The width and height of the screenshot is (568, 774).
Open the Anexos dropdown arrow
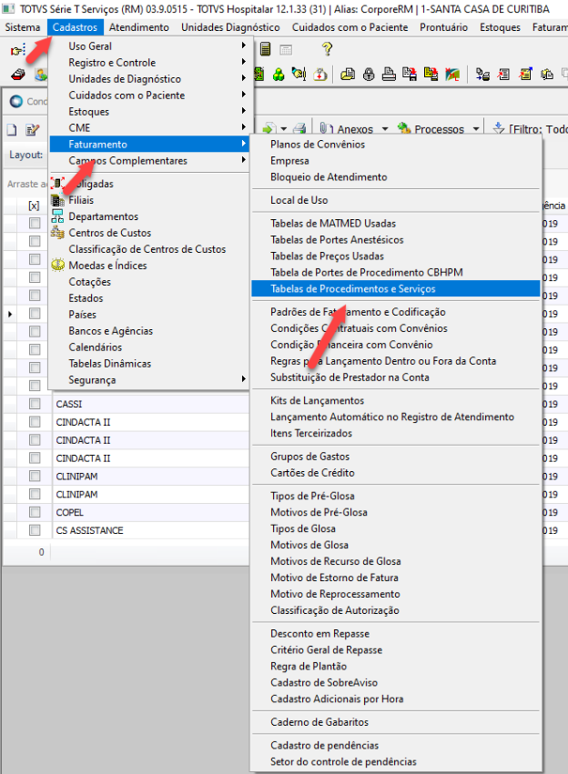pos(385,129)
